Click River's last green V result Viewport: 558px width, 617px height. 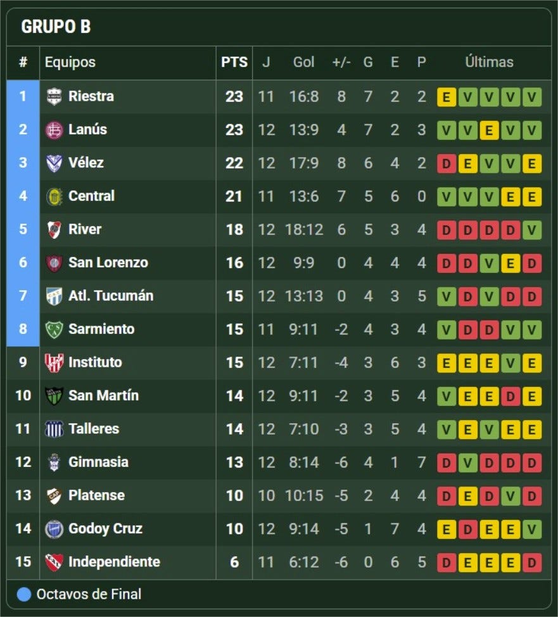(531, 230)
